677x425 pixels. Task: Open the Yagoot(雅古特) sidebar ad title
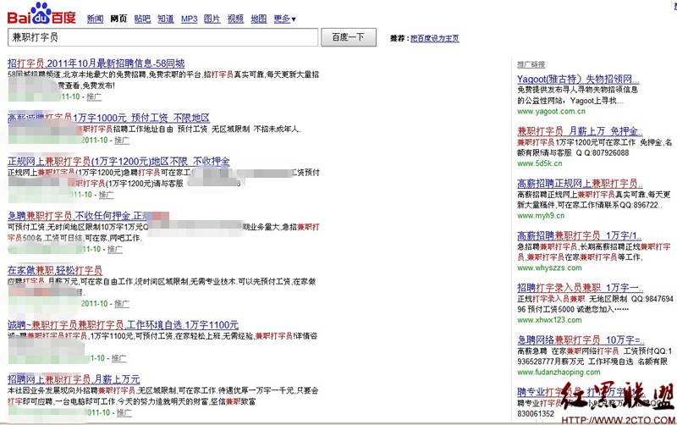tap(576, 80)
